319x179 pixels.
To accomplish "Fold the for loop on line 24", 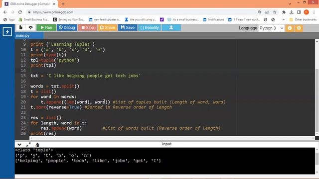I will [28, 123].
